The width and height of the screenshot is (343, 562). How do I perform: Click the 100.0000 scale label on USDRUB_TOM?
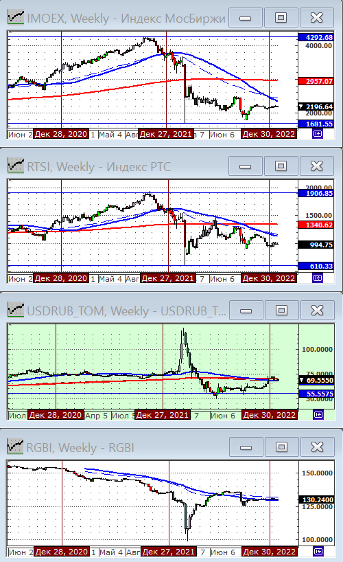(318, 349)
